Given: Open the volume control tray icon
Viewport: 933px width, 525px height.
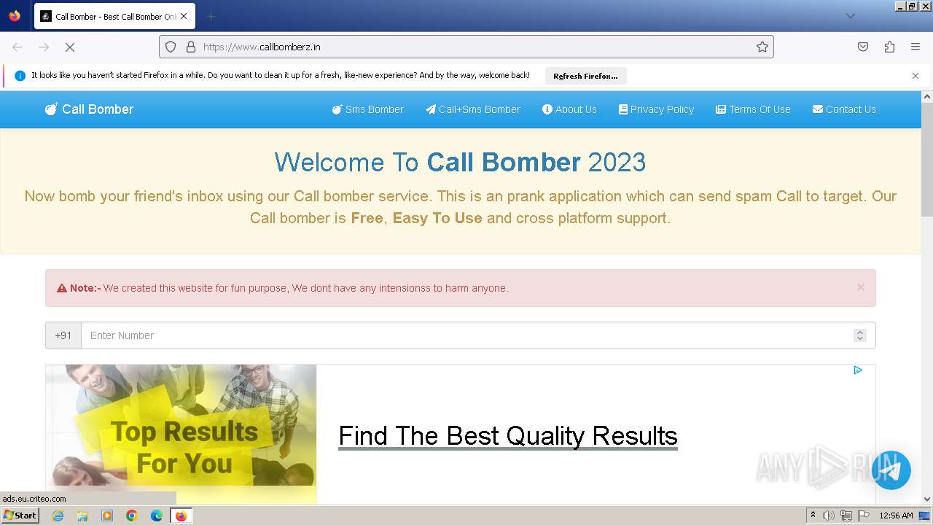Looking at the screenshot, I should pyautogui.click(x=829, y=516).
